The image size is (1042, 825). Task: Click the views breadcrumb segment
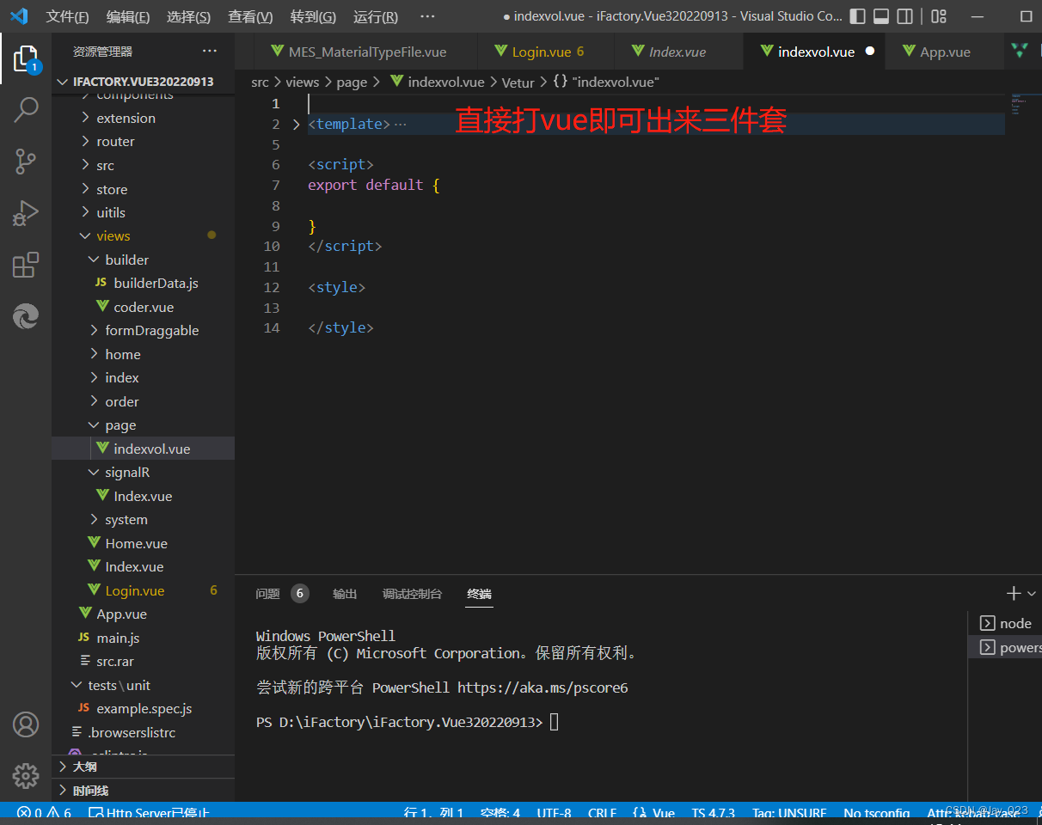[x=303, y=82]
